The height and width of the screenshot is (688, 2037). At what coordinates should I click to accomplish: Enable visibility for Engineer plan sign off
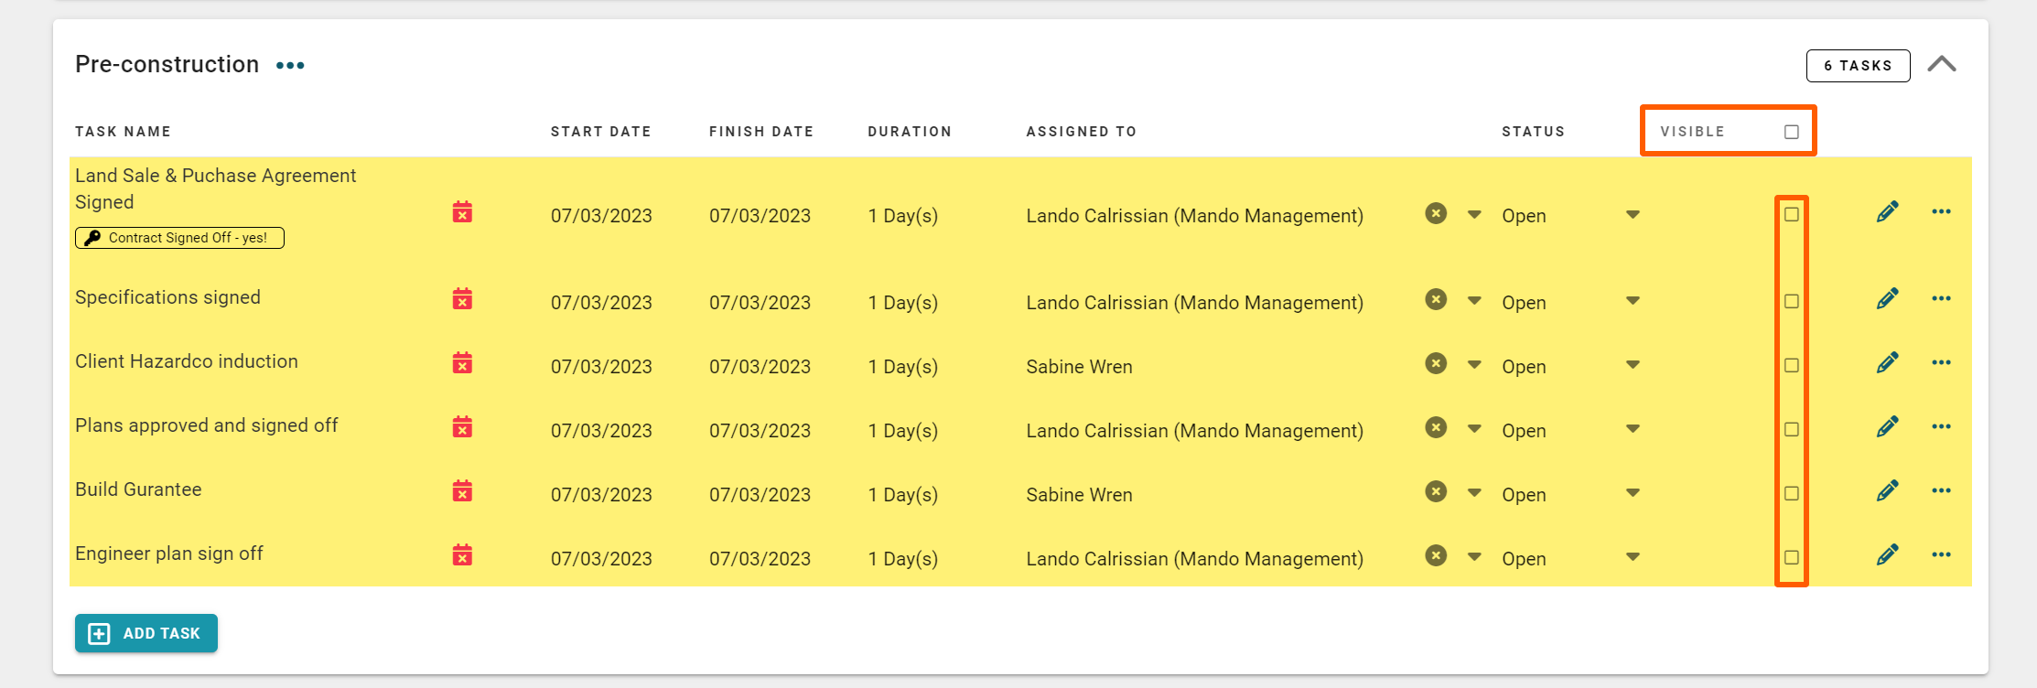coord(1791,557)
